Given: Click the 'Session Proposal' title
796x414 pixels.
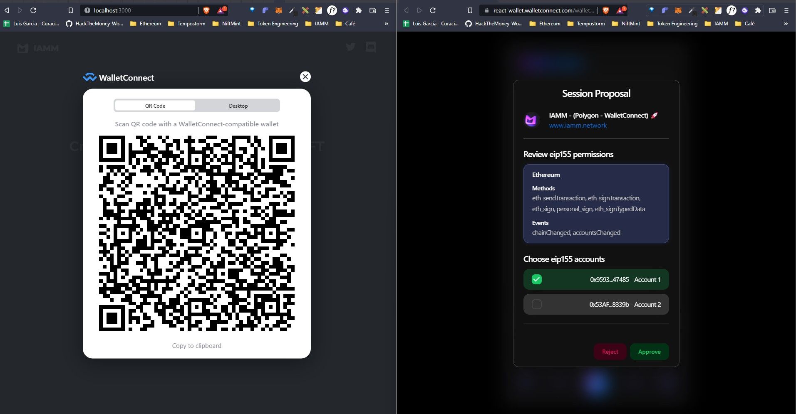Looking at the screenshot, I should [596, 94].
